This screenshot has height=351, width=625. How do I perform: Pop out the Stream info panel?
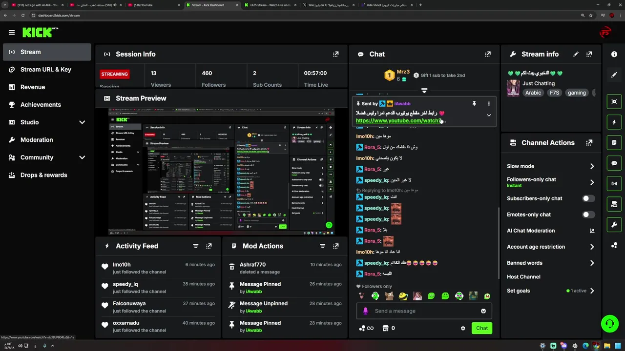[x=589, y=54]
